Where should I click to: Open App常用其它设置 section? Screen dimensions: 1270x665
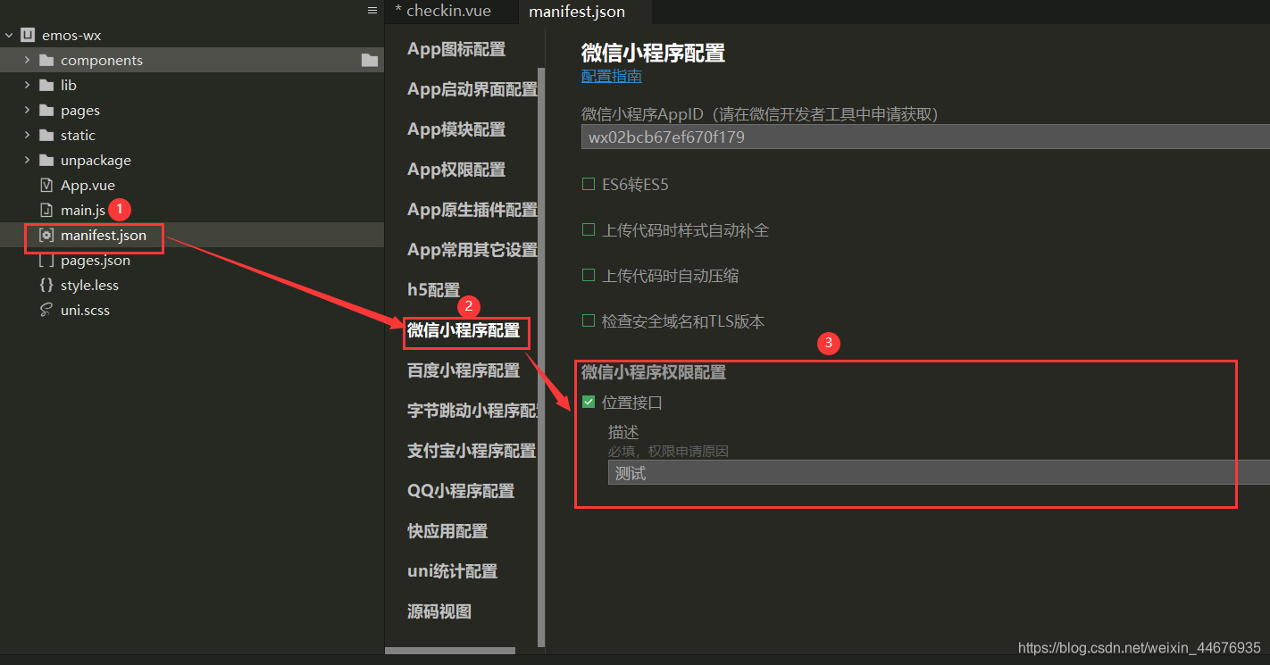coord(472,250)
